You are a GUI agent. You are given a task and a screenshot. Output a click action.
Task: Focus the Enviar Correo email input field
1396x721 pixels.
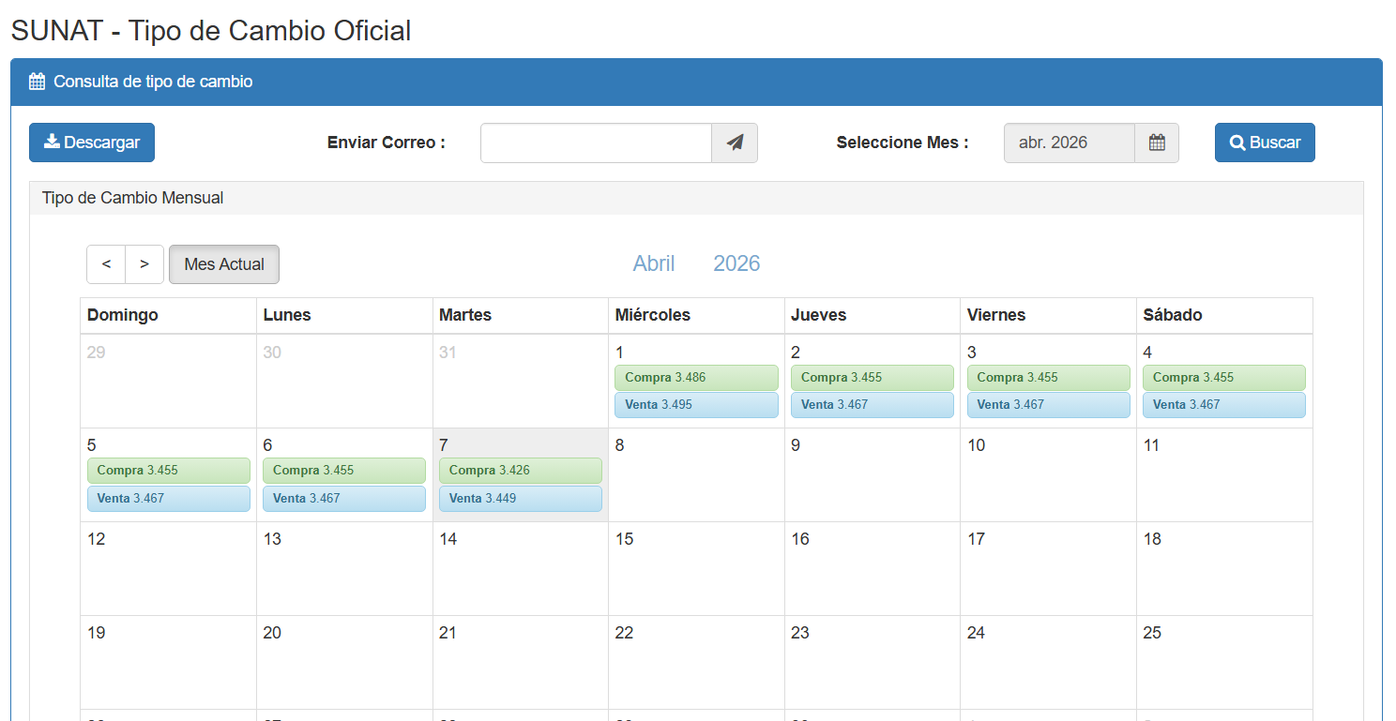596,143
